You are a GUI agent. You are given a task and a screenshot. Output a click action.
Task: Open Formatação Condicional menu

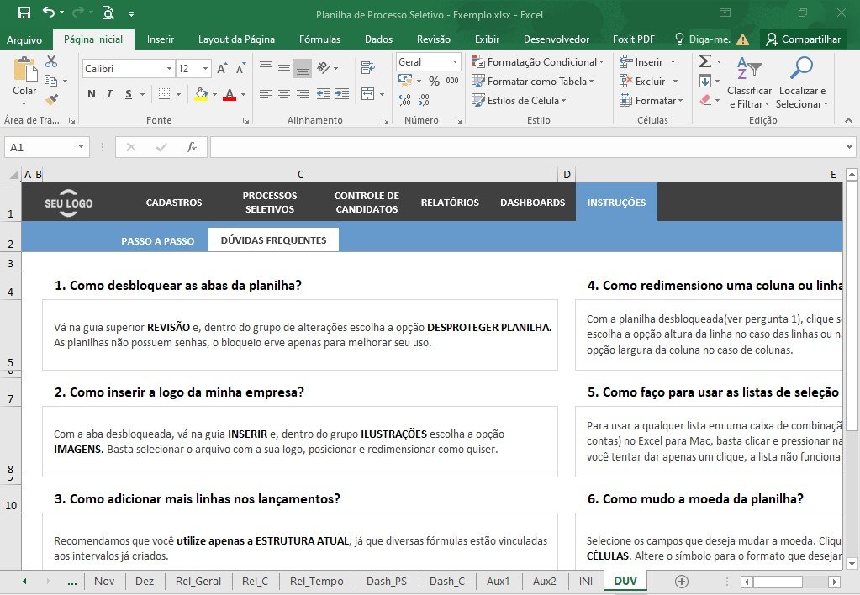537,62
